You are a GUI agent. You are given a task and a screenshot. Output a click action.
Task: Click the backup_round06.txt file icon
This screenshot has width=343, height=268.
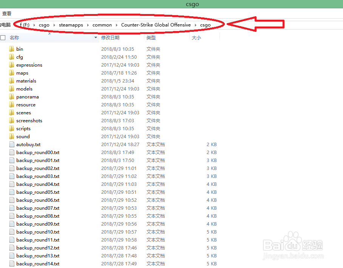click(x=12, y=200)
